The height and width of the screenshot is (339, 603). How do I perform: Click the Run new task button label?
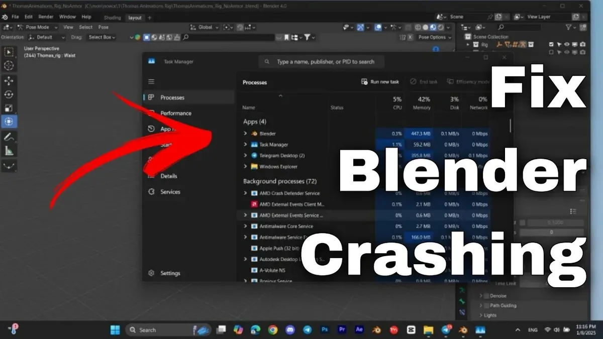click(384, 82)
